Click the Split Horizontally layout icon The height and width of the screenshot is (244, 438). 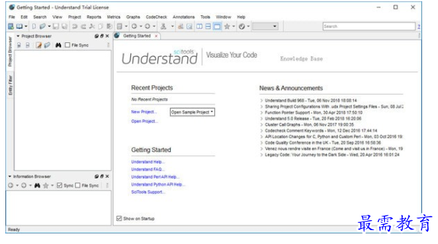click(x=208, y=26)
